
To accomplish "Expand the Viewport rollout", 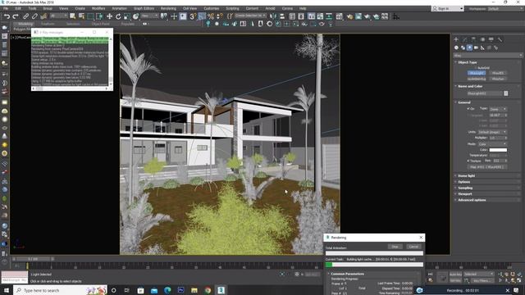I will point(465,194).
